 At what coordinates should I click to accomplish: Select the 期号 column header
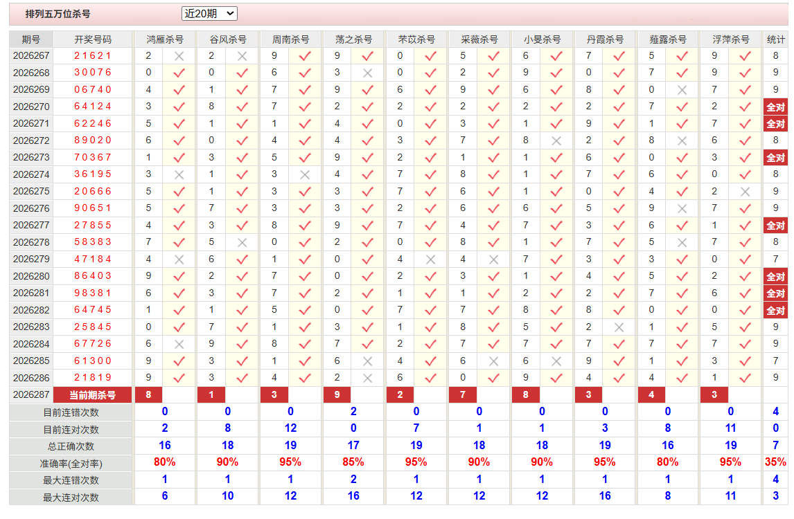(x=31, y=39)
